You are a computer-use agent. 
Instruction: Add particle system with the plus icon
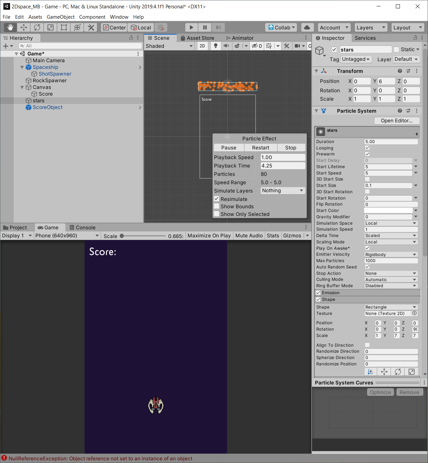click(x=417, y=134)
